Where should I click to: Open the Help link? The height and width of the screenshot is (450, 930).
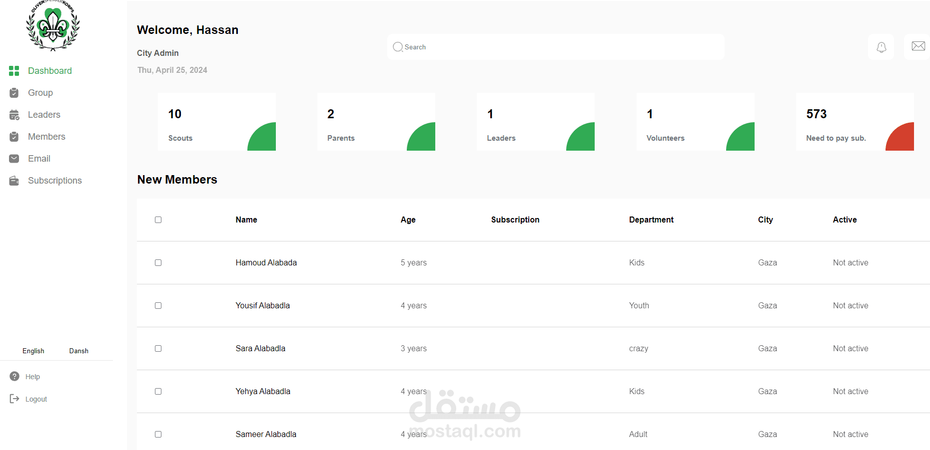click(x=32, y=377)
